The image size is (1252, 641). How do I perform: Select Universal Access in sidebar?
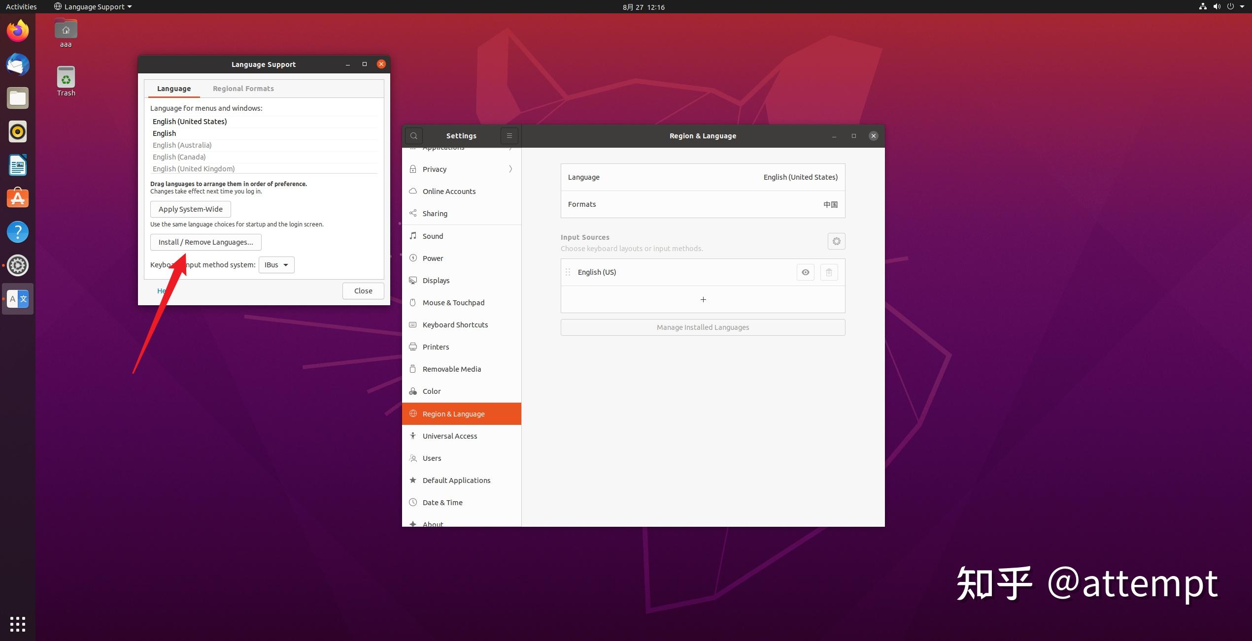(449, 436)
